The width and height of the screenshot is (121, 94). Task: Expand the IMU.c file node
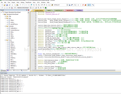pos(7,32)
